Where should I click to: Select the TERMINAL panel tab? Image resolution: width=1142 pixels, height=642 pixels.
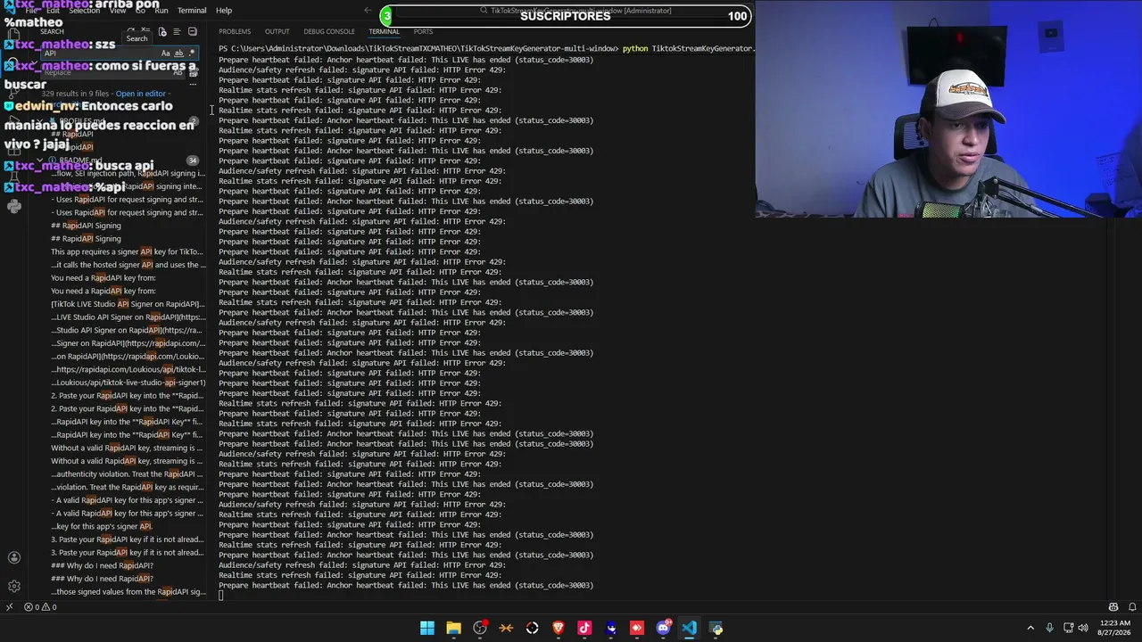[384, 32]
